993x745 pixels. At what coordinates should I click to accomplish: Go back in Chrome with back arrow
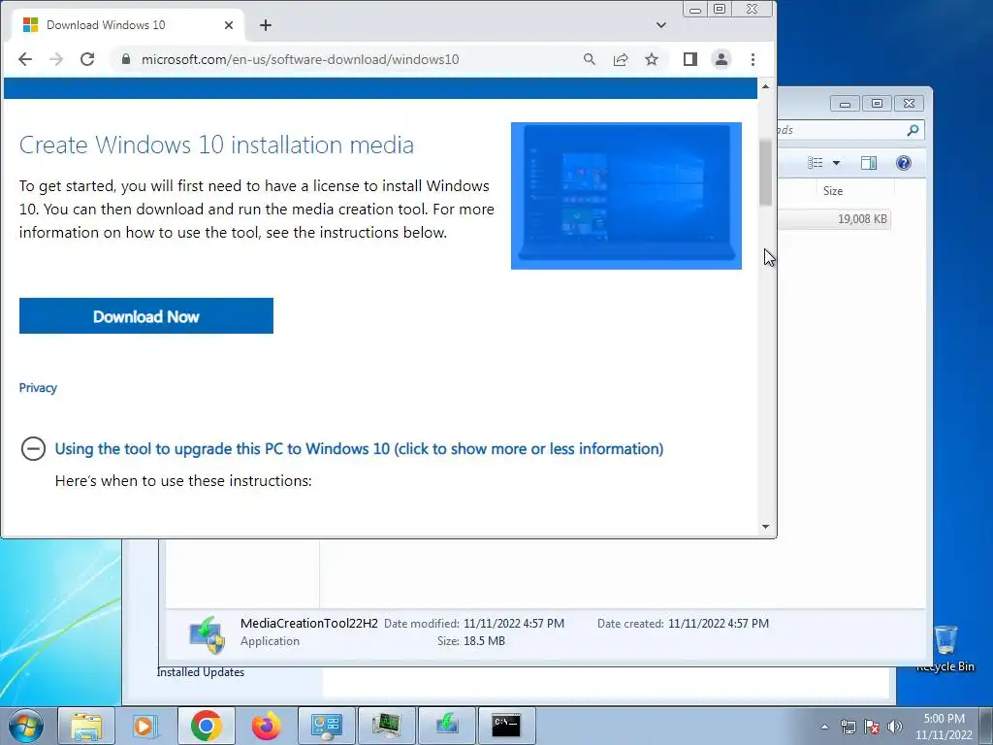pos(25,59)
